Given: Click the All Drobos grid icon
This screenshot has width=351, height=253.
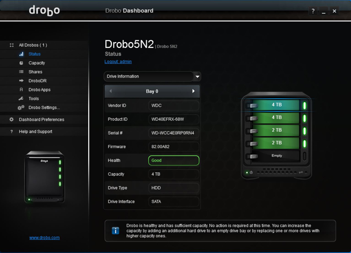Looking at the screenshot, I should click(12, 45).
